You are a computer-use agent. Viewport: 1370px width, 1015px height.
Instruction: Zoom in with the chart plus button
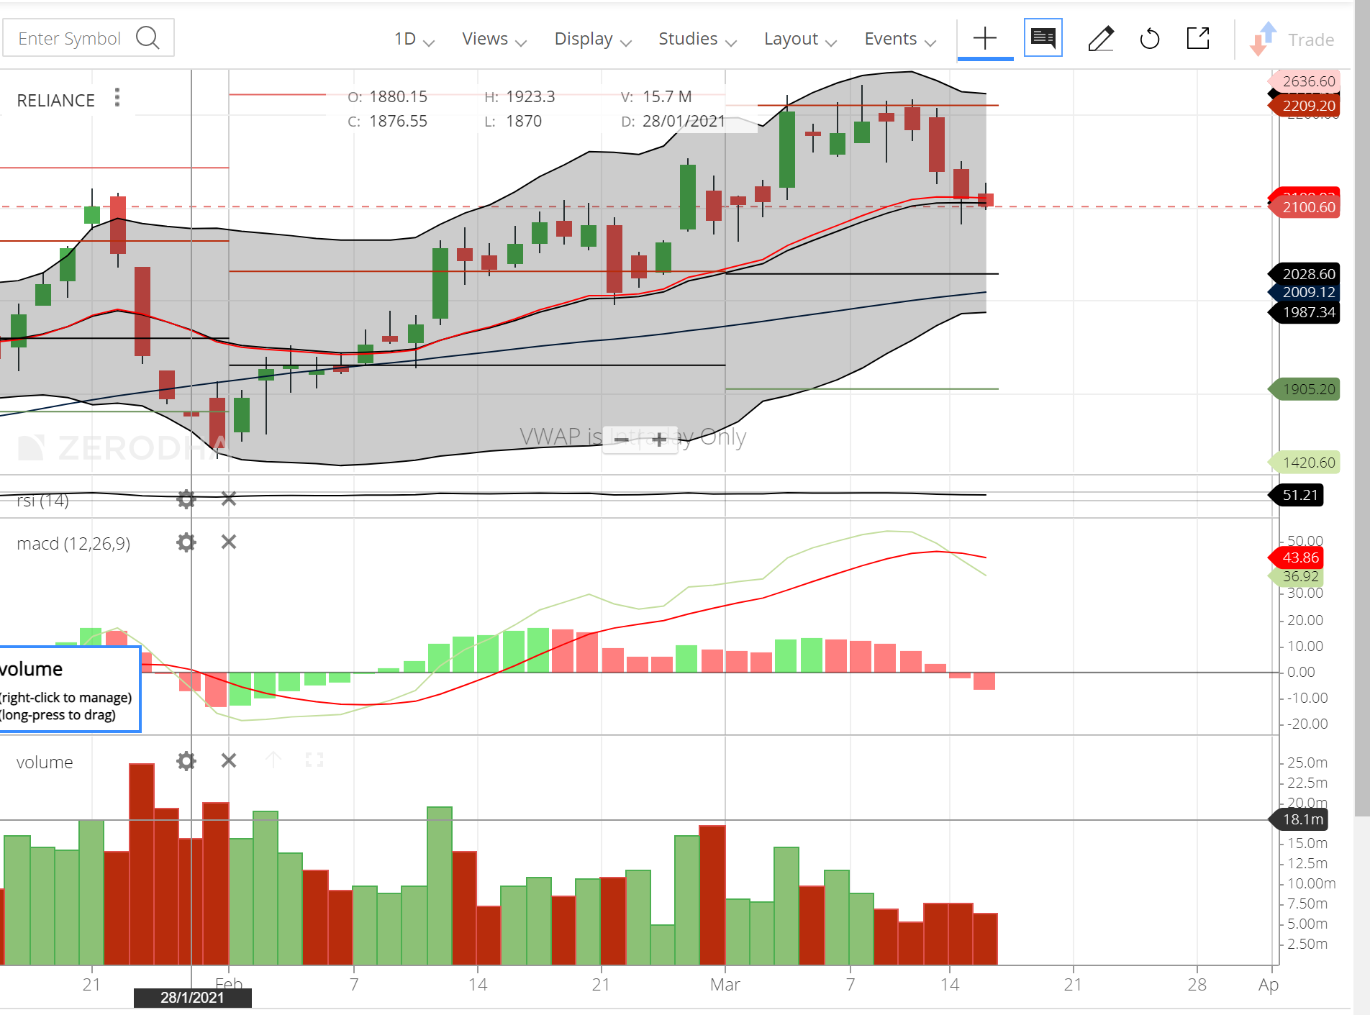pos(659,440)
